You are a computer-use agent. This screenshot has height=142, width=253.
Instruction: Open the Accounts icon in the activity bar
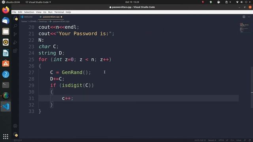coord(15,126)
